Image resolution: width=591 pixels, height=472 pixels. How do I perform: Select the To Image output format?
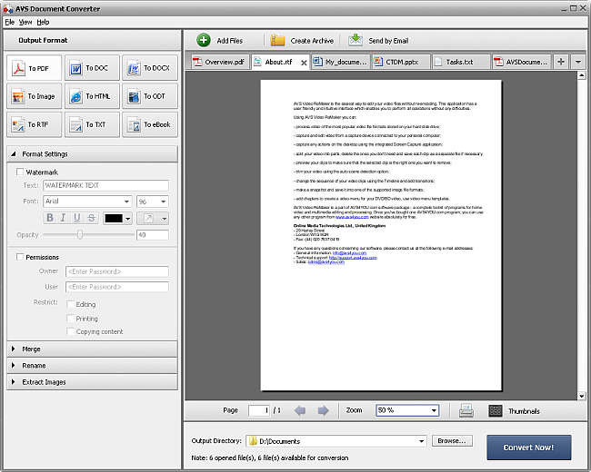point(34,96)
